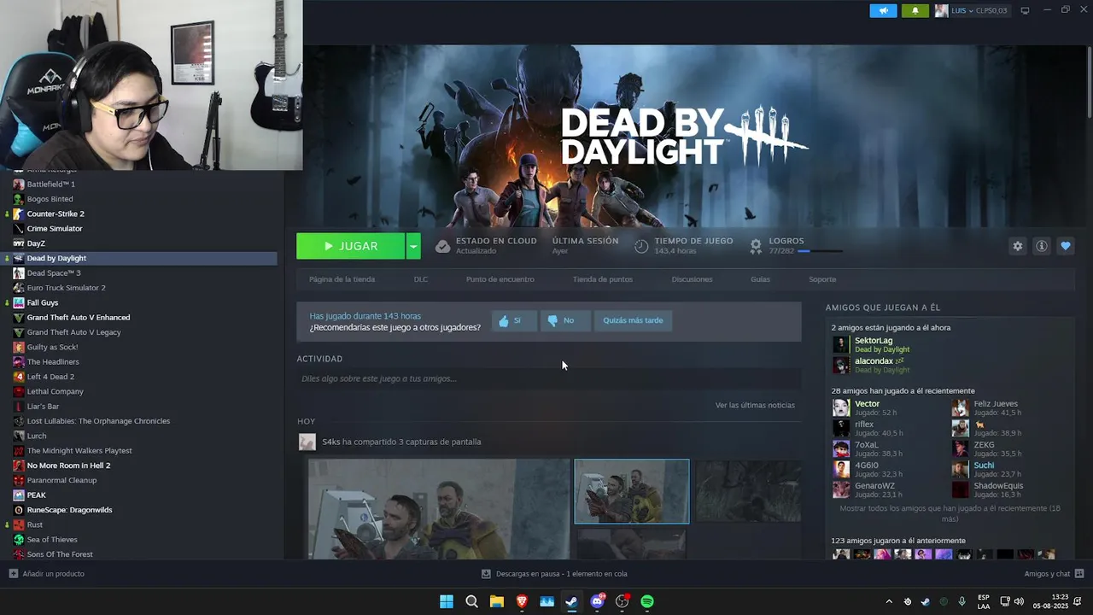Viewport: 1093px width, 615px height.
Task: Open game settings gear icon
Action: click(1017, 246)
